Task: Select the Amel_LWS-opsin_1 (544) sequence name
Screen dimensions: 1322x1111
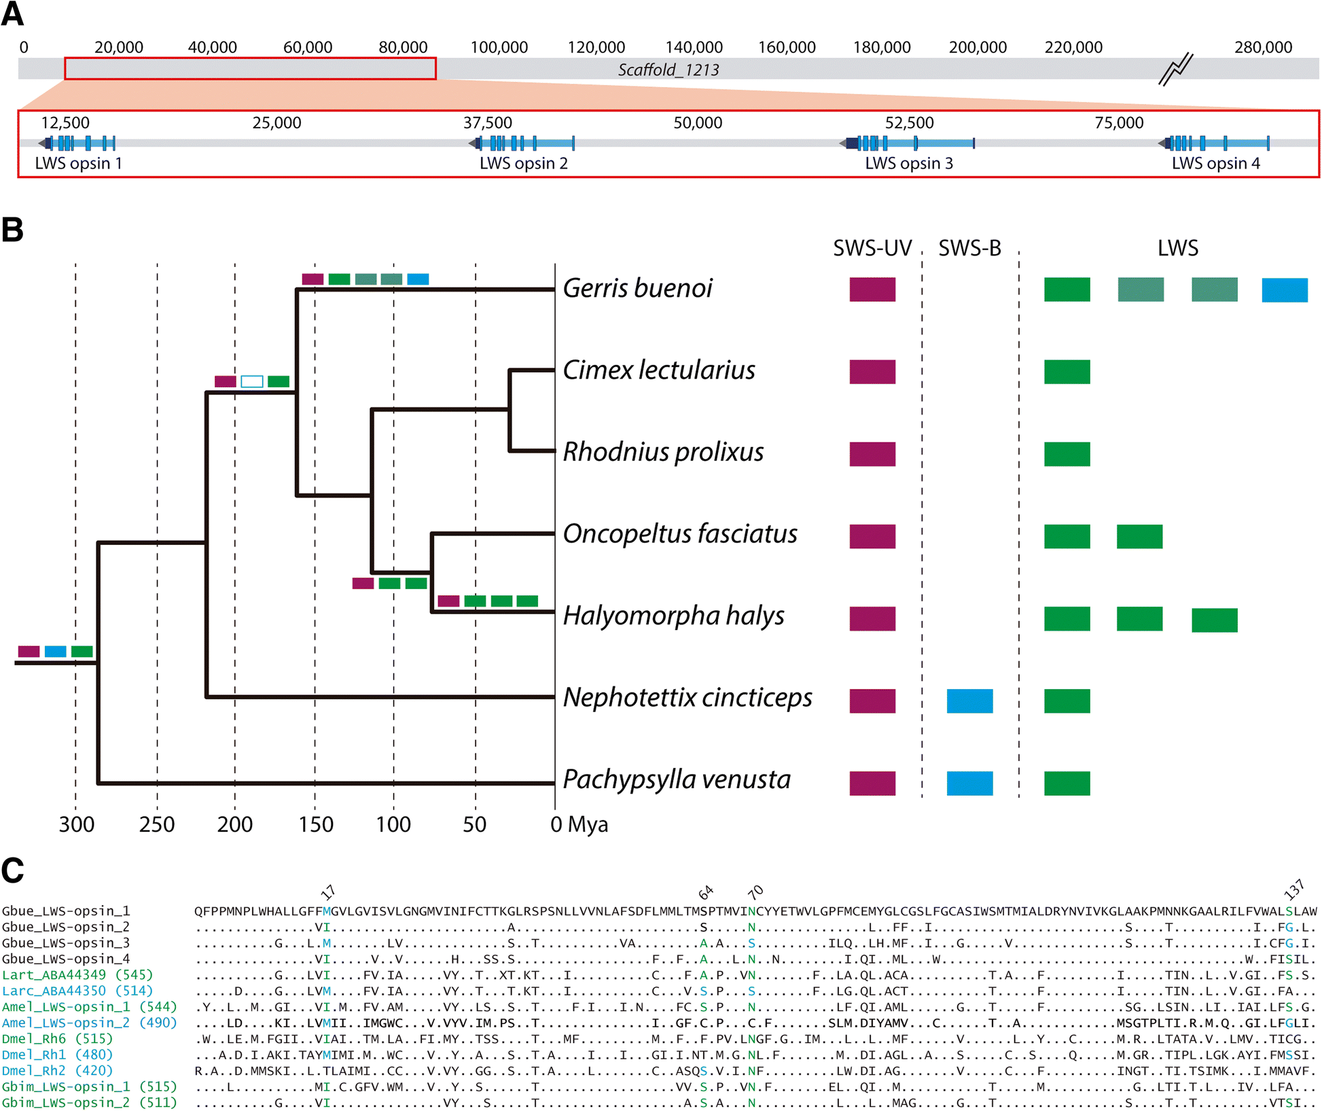Action: pos(89,1006)
